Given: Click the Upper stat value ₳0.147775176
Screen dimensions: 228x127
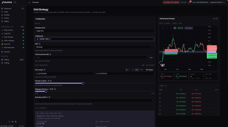Looking at the screenshot, I should pos(166,76).
